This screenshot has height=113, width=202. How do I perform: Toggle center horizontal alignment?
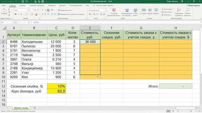click(45, 14)
